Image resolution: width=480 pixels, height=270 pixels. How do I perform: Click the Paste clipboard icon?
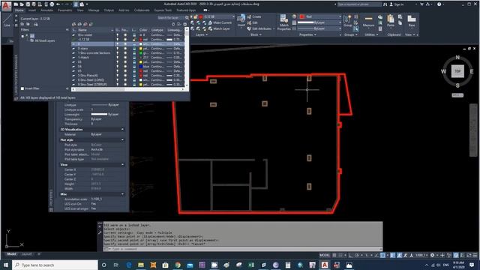click(x=391, y=19)
